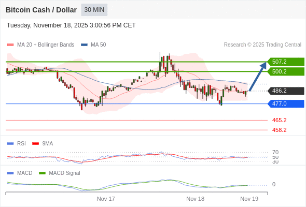
Task: Select the 507.2 resistance price tag
Action: 286,62
